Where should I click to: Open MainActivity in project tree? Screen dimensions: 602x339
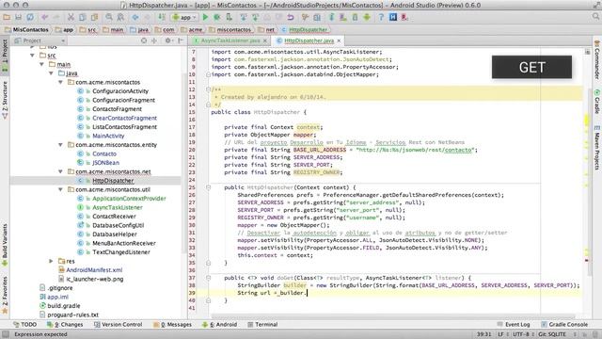coord(108,136)
